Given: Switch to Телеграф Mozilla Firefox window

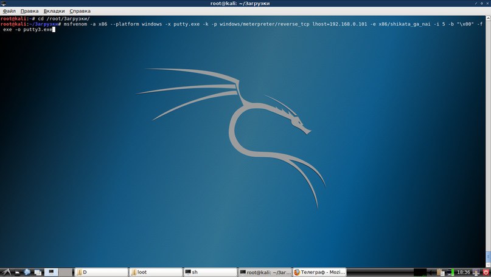Looking at the screenshot, I should click(319, 272).
